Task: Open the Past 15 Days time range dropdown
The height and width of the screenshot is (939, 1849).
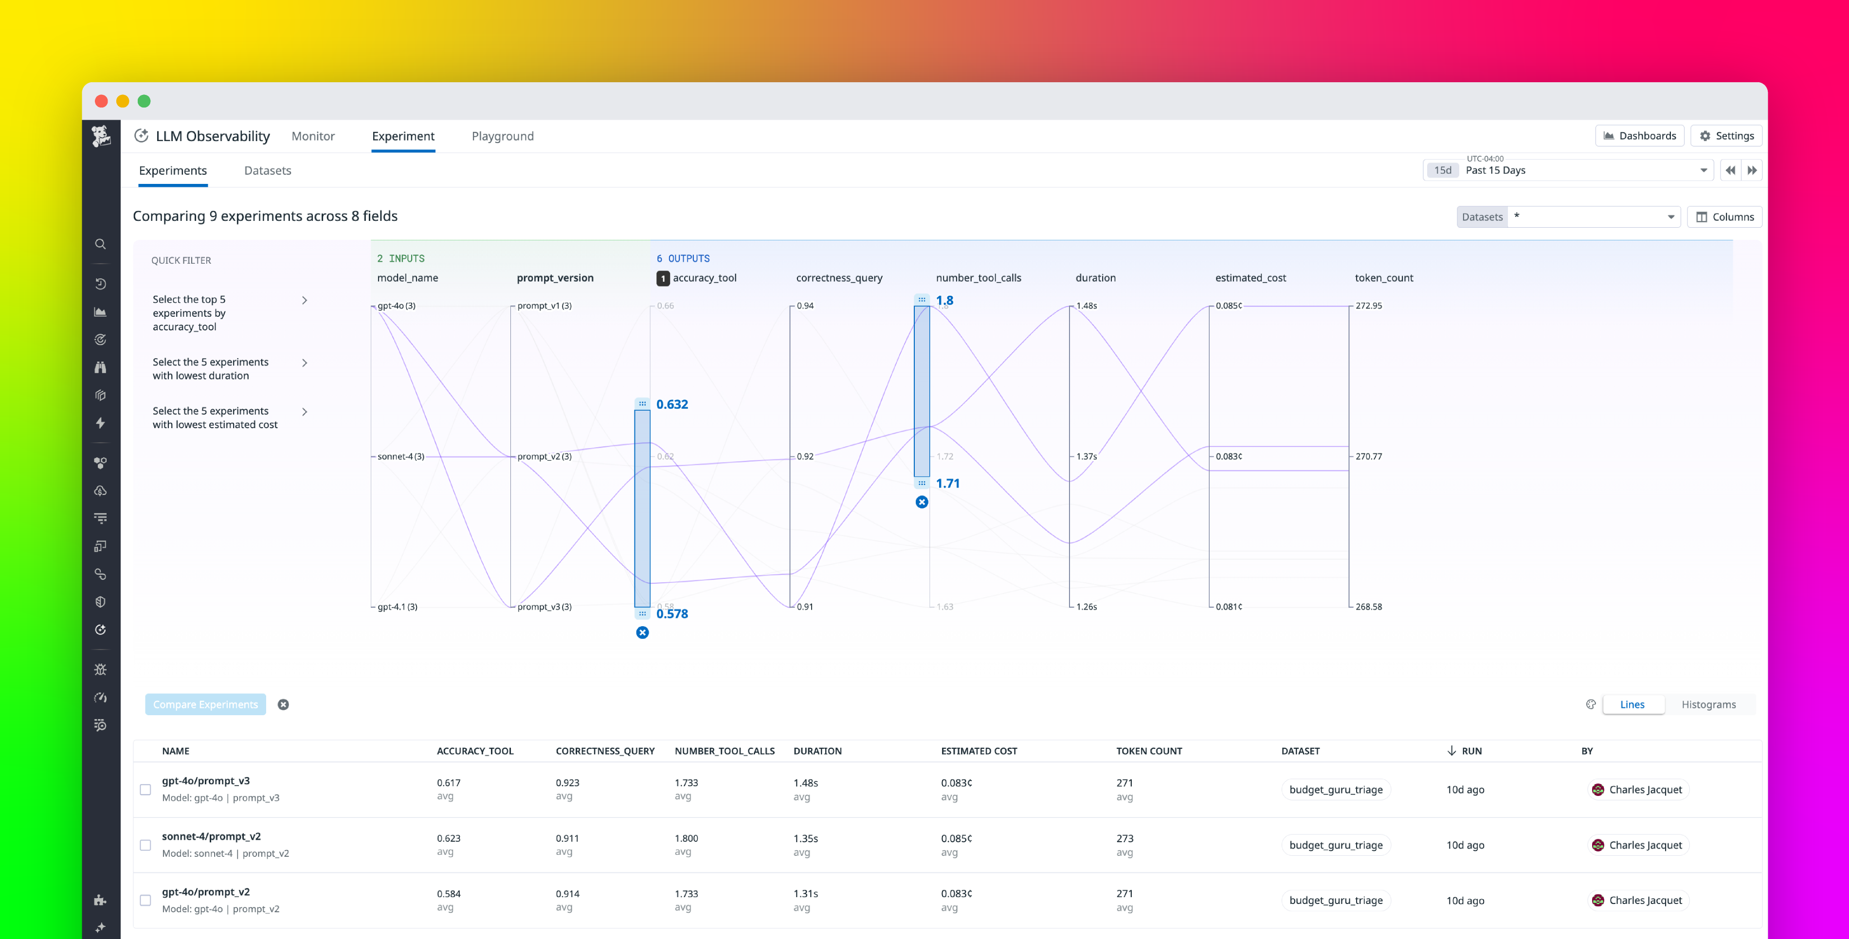Action: [1579, 170]
